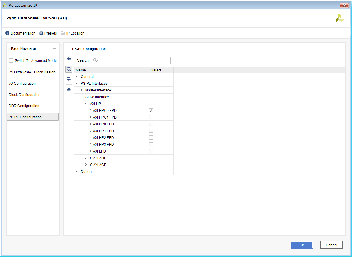
Task: Collapse the Page Navigator with the minus icon
Action: (x=54, y=48)
